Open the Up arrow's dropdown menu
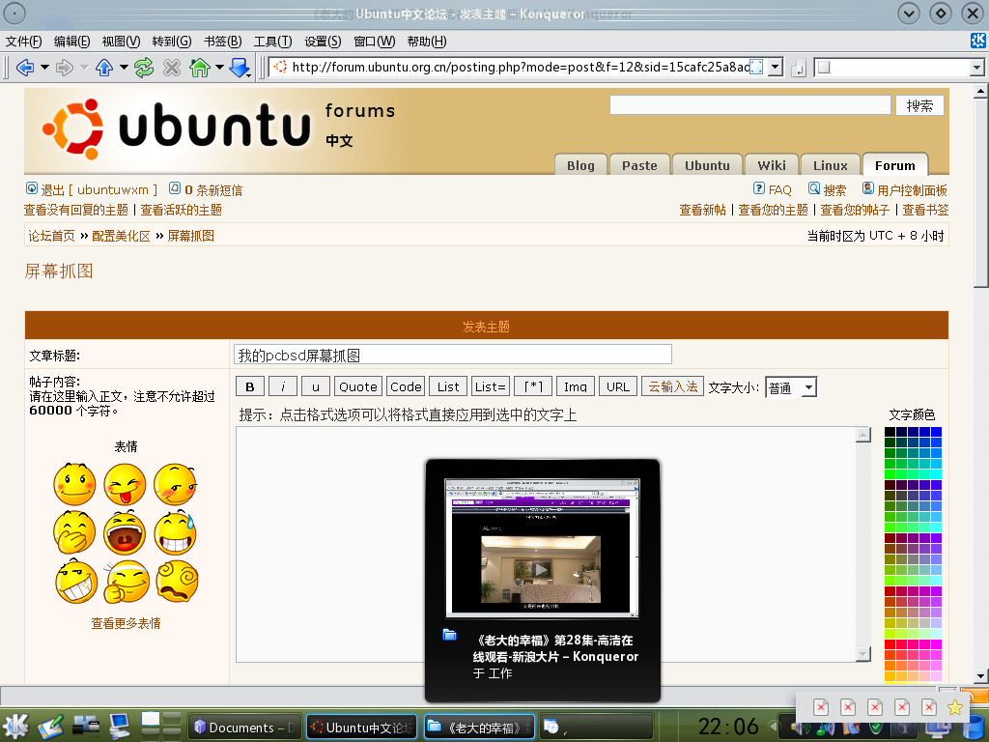Viewport: 989px width, 742px height. (124, 67)
